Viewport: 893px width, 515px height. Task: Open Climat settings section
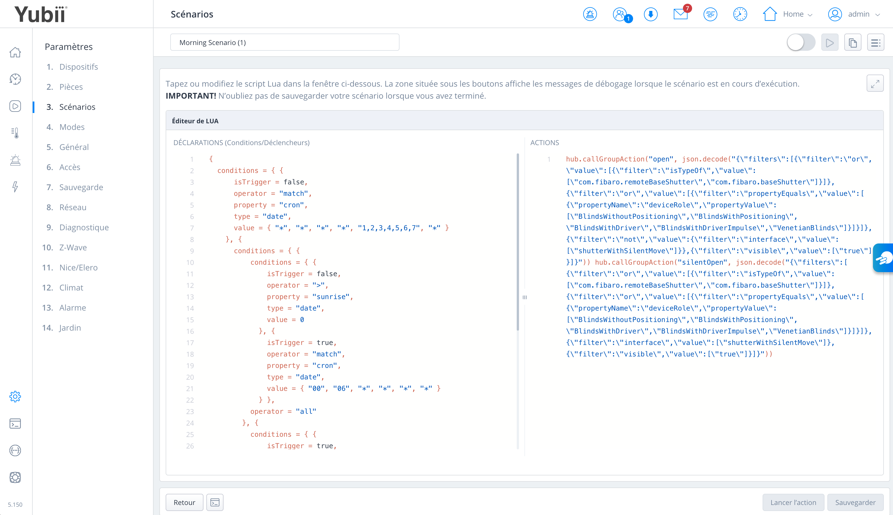pyautogui.click(x=71, y=288)
